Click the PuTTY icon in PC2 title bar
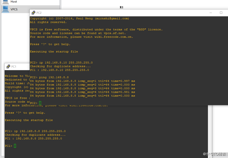The image size is (228, 158). [x=33, y=13]
